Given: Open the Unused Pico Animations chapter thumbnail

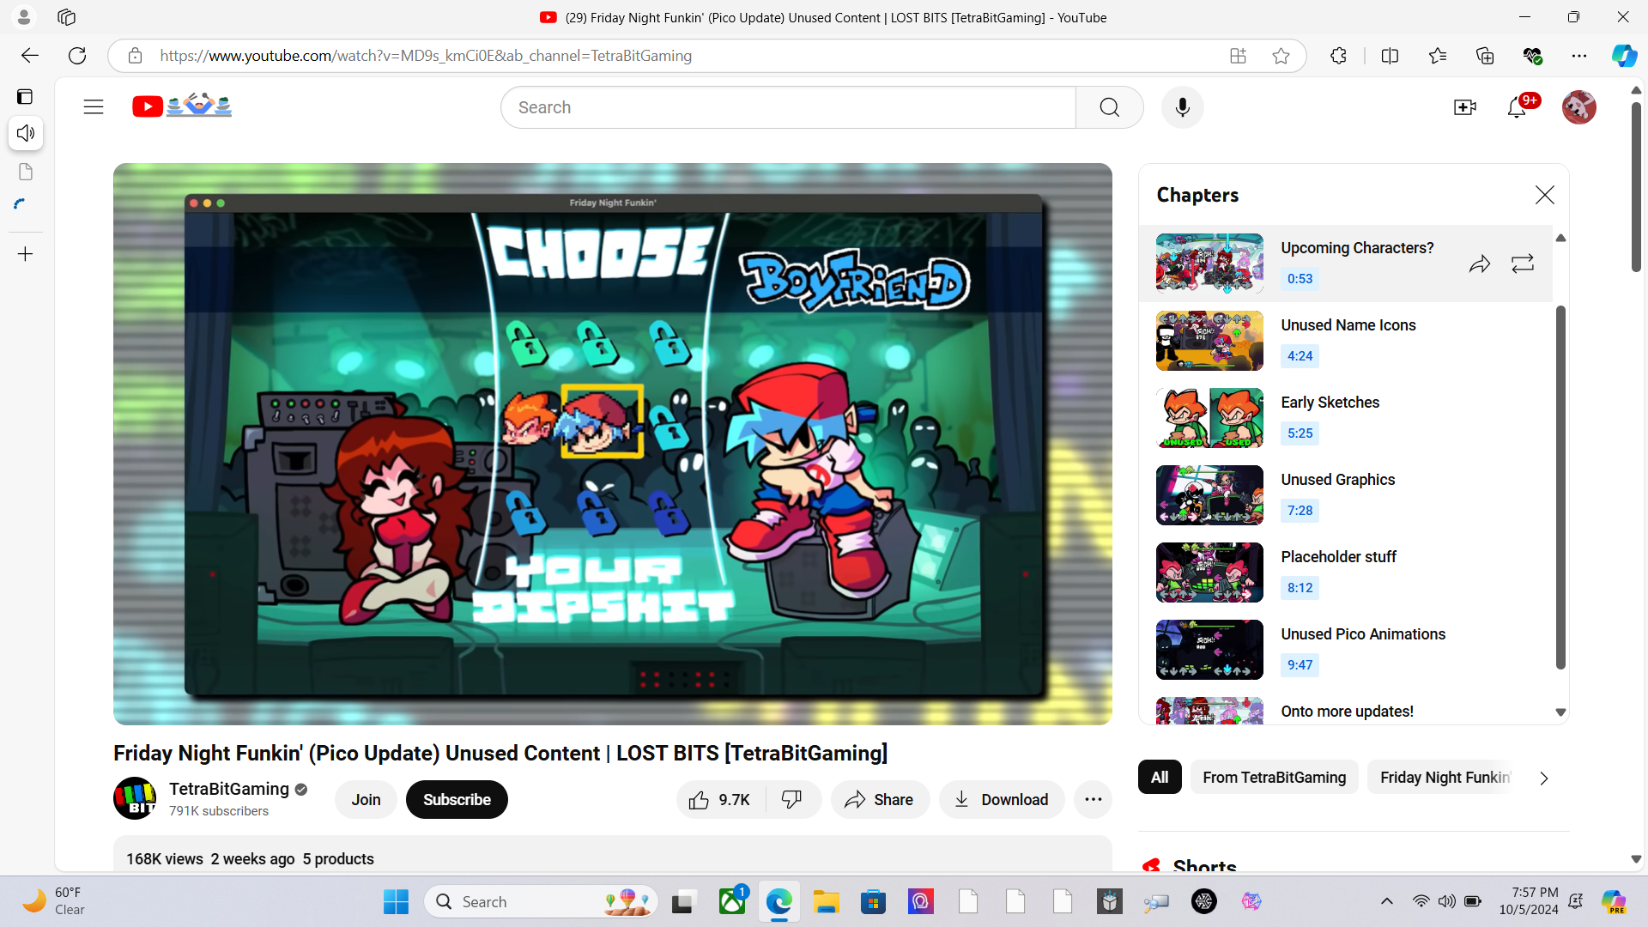Looking at the screenshot, I should coord(1209,650).
